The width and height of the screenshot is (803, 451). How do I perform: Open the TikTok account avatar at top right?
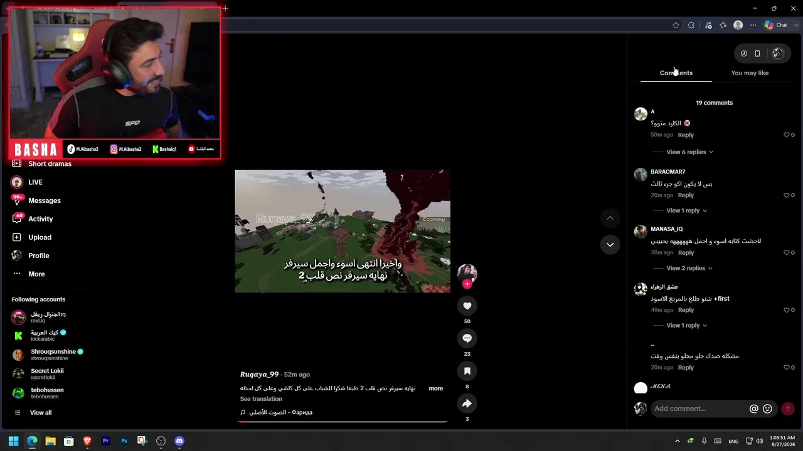tap(778, 54)
